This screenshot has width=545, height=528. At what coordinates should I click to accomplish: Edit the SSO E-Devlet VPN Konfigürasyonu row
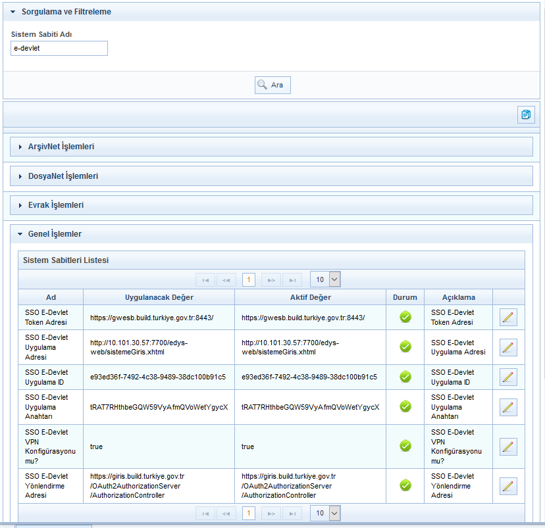tap(508, 446)
